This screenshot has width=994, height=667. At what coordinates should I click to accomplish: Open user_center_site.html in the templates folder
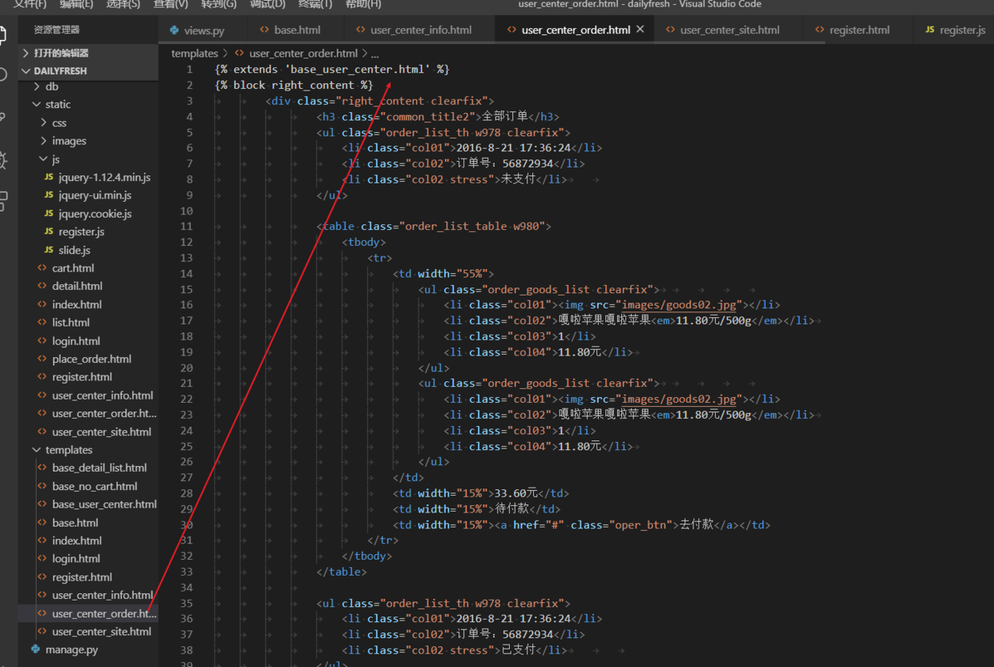(102, 632)
